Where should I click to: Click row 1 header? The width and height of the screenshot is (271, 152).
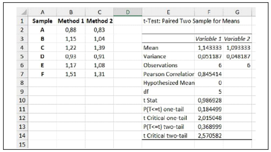pos(23,21)
